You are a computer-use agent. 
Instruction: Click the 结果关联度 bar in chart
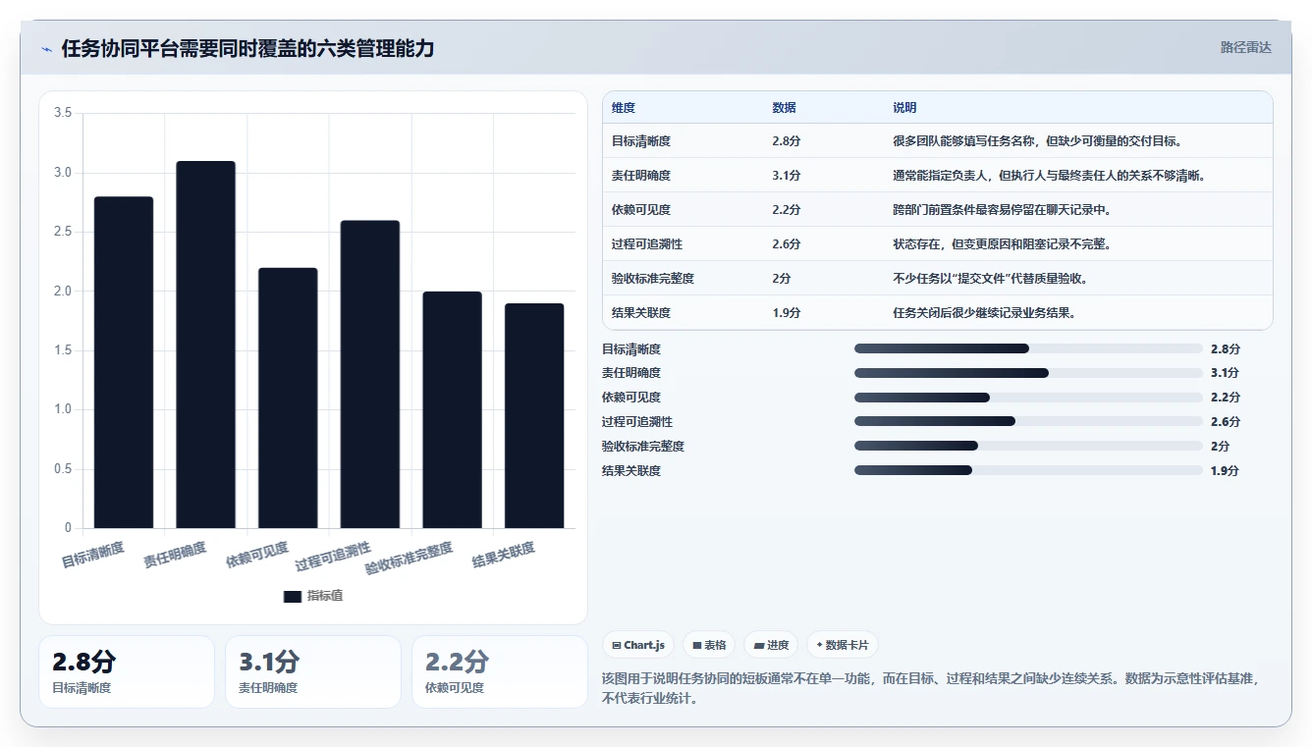click(x=534, y=415)
